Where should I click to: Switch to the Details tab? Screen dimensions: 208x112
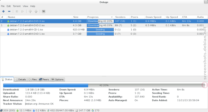[x=21, y=79]
